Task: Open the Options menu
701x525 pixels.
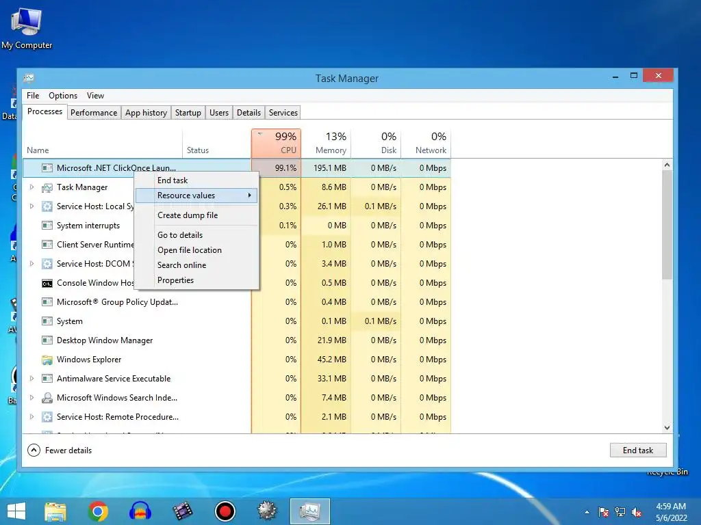Action: pyautogui.click(x=63, y=96)
